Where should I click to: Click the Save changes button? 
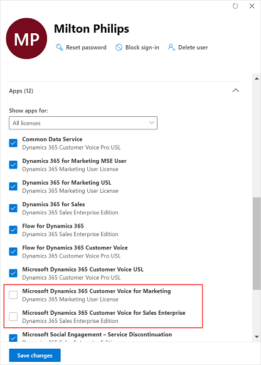[35, 355]
